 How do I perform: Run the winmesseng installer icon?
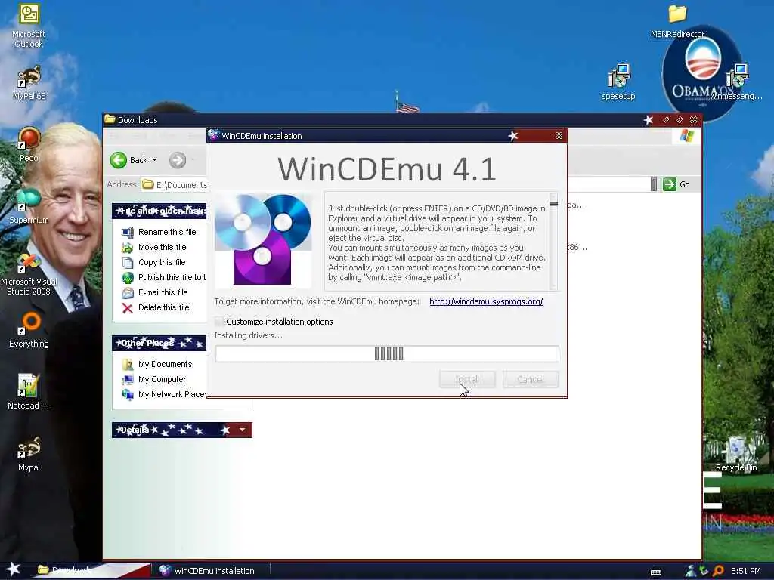click(x=736, y=82)
